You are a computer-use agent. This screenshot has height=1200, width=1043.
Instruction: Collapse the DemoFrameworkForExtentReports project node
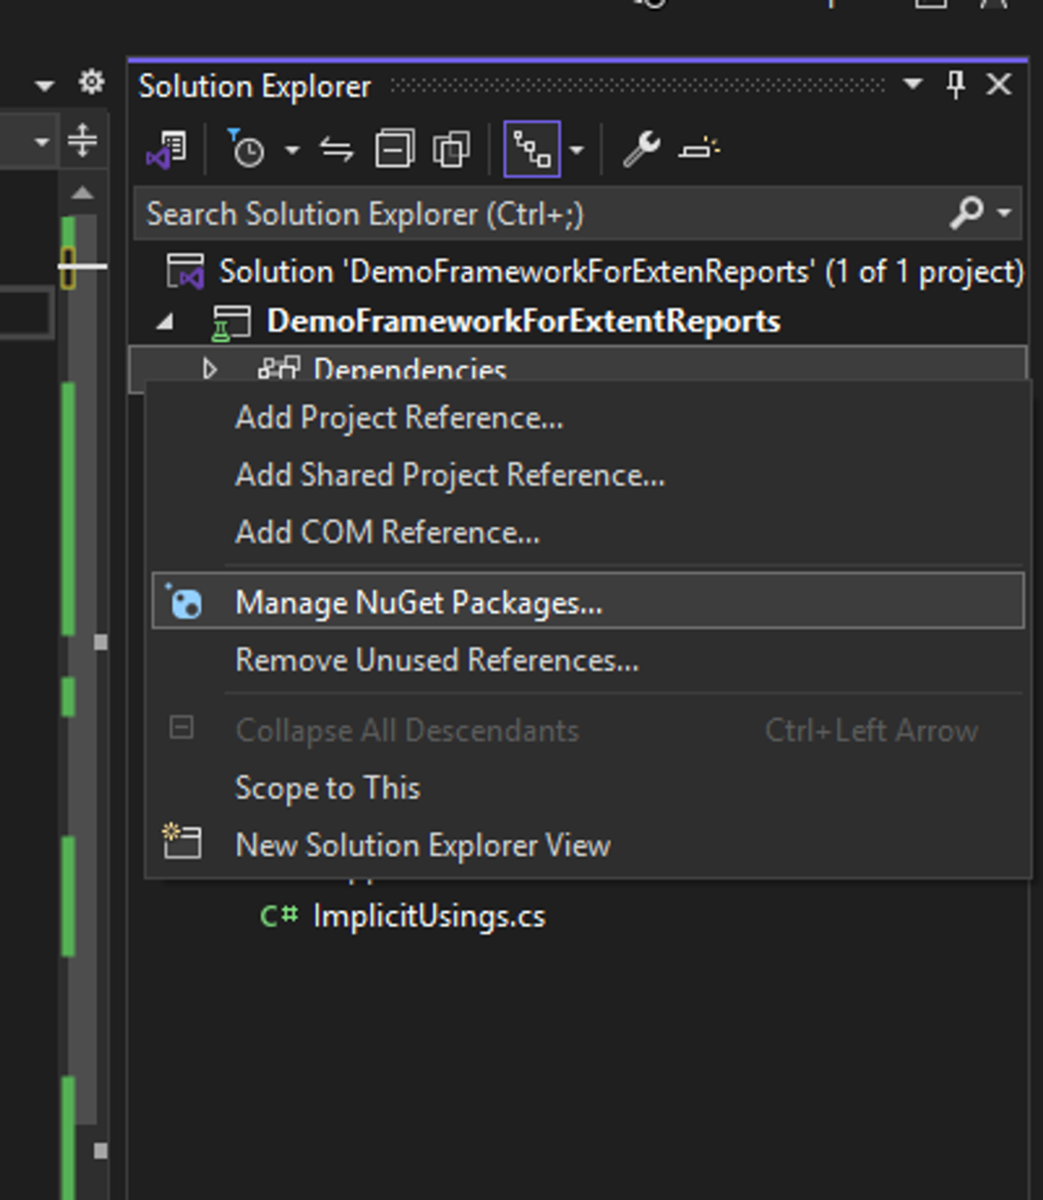coord(165,322)
